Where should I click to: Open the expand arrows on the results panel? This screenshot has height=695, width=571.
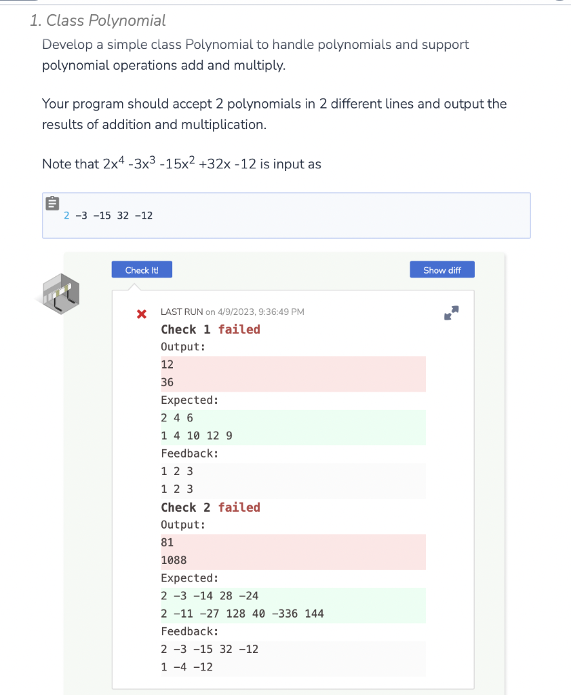451,314
